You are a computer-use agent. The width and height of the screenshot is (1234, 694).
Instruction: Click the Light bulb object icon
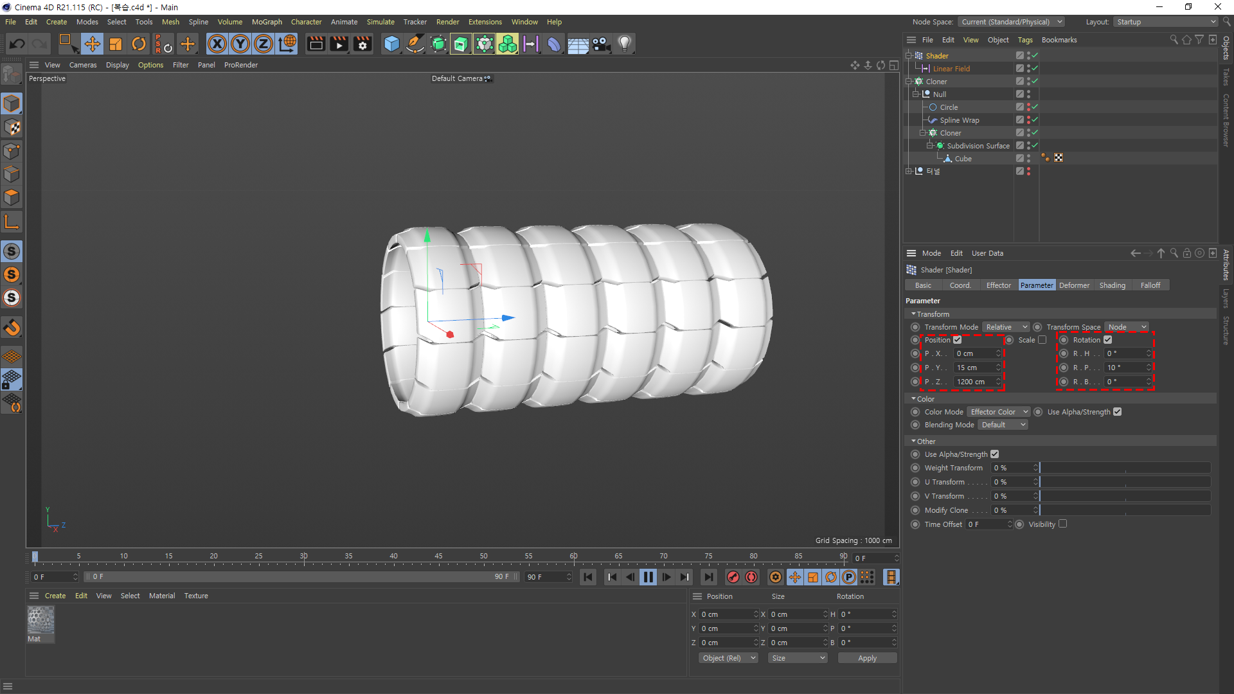[x=624, y=44]
